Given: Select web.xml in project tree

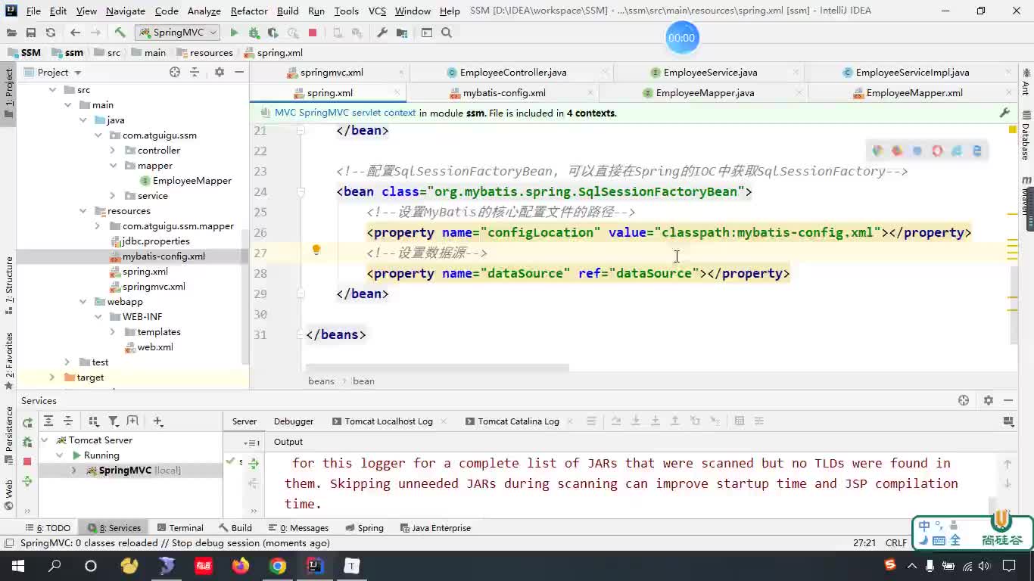Looking at the screenshot, I should pos(155,347).
